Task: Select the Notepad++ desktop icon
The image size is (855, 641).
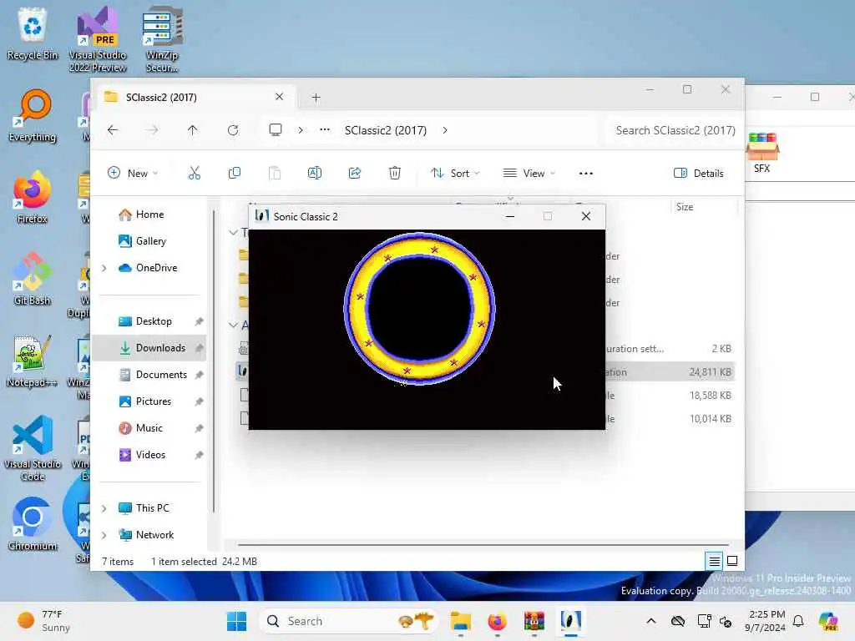Action: [33, 361]
